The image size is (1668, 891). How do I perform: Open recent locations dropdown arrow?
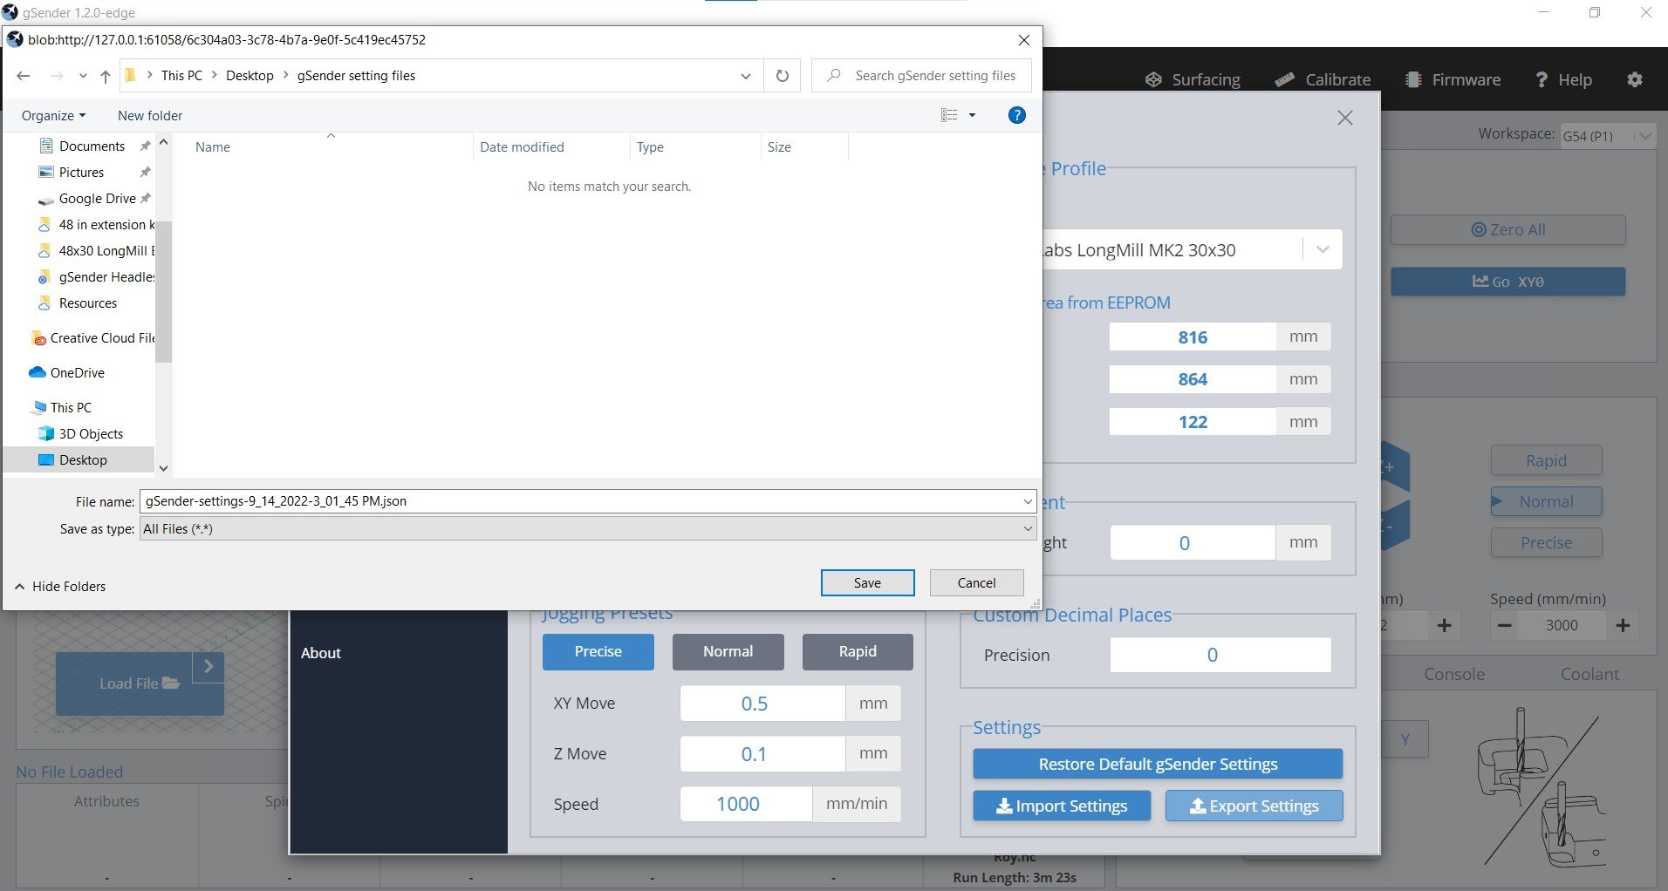[83, 77]
